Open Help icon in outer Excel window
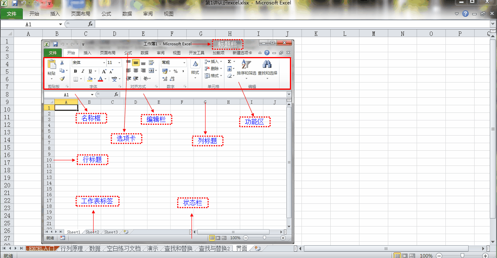Viewport: 497px width, 258px height. click(465, 14)
